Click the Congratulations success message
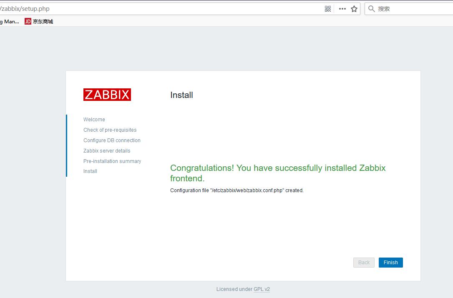Image resolution: width=453 pixels, height=298 pixels. (x=278, y=173)
